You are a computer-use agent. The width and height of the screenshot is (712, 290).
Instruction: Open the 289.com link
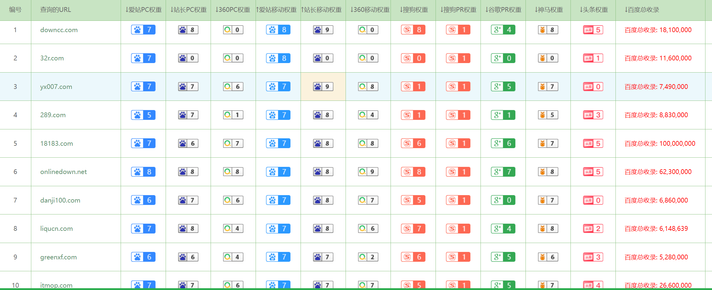pos(53,115)
